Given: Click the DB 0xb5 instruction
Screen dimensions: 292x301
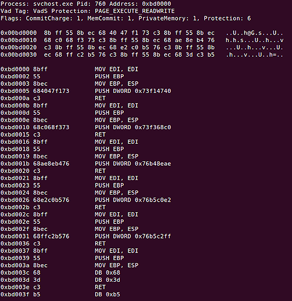Looking at the screenshot, I should tap(107, 295).
